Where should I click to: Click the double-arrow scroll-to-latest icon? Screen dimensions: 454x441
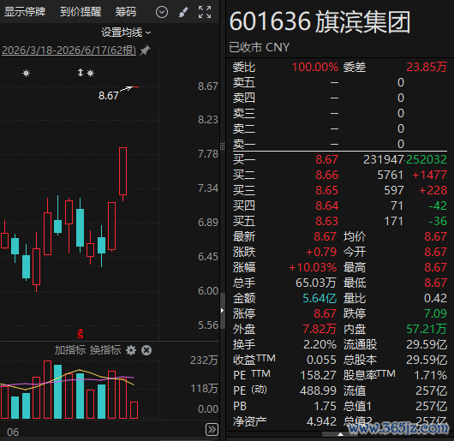pyautogui.click(x=212, y=429)
